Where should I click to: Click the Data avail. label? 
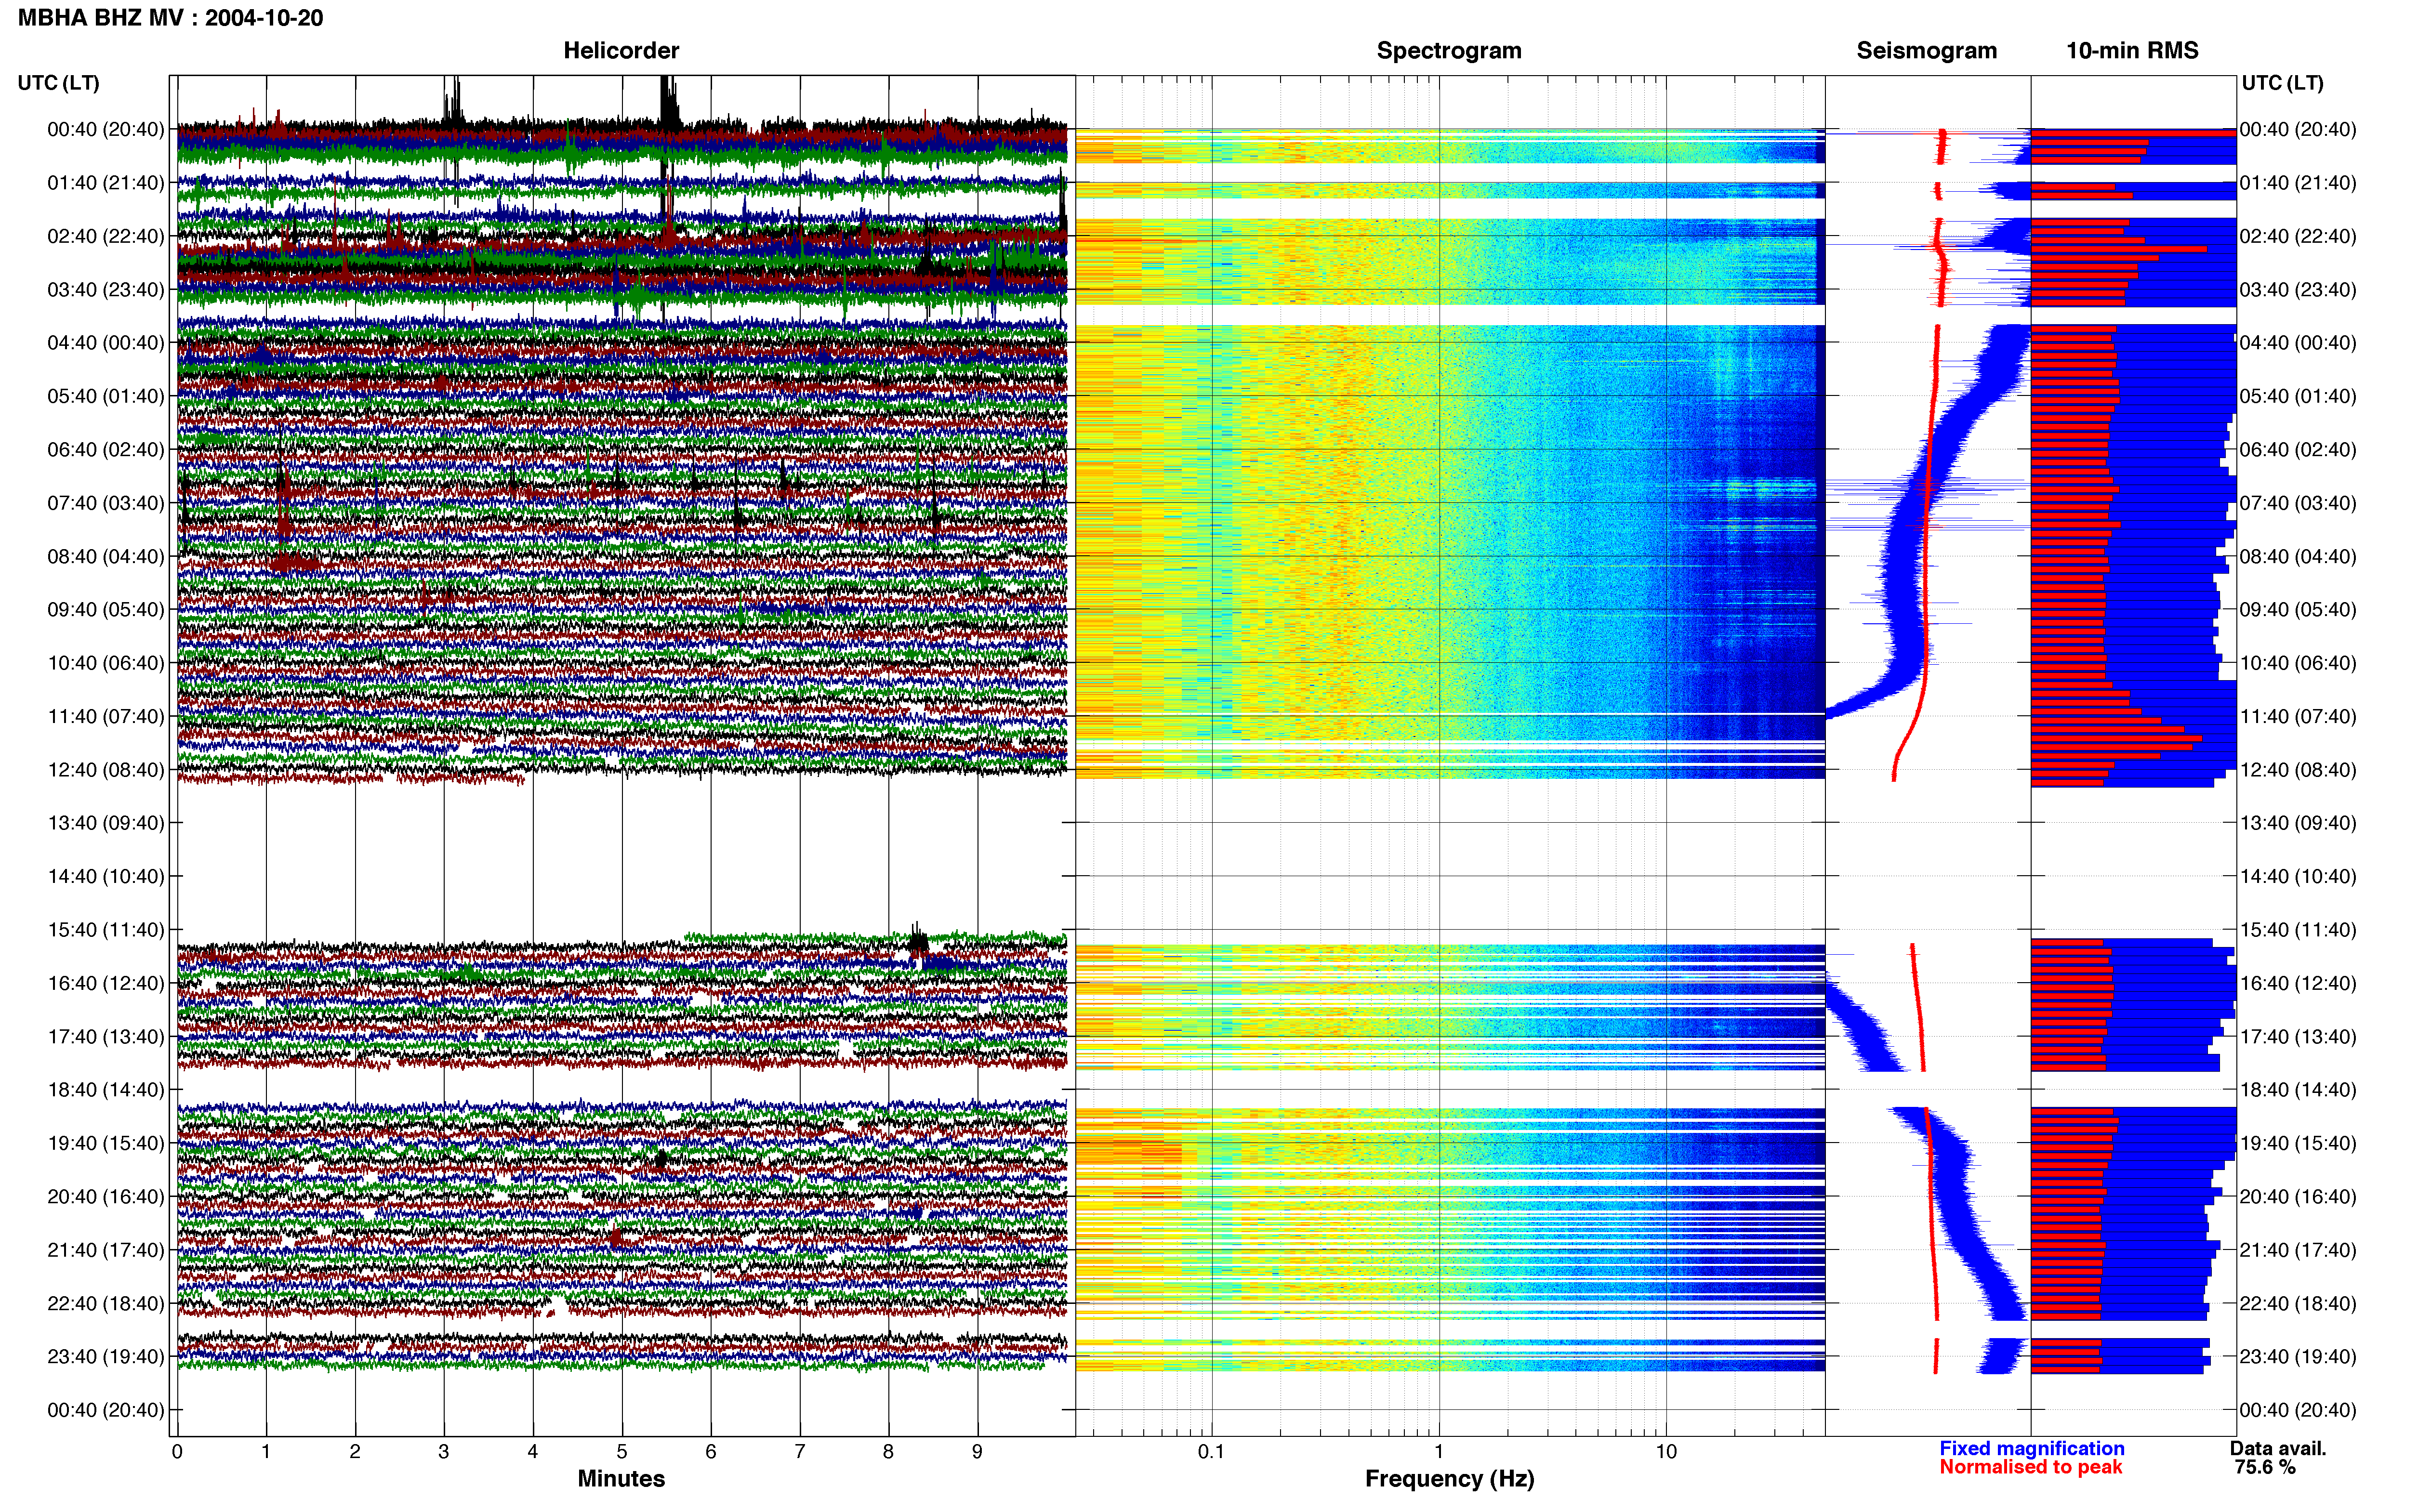click(2278, 1448)
